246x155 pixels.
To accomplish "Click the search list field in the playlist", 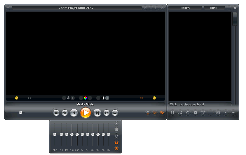I will tap(200, 104).
